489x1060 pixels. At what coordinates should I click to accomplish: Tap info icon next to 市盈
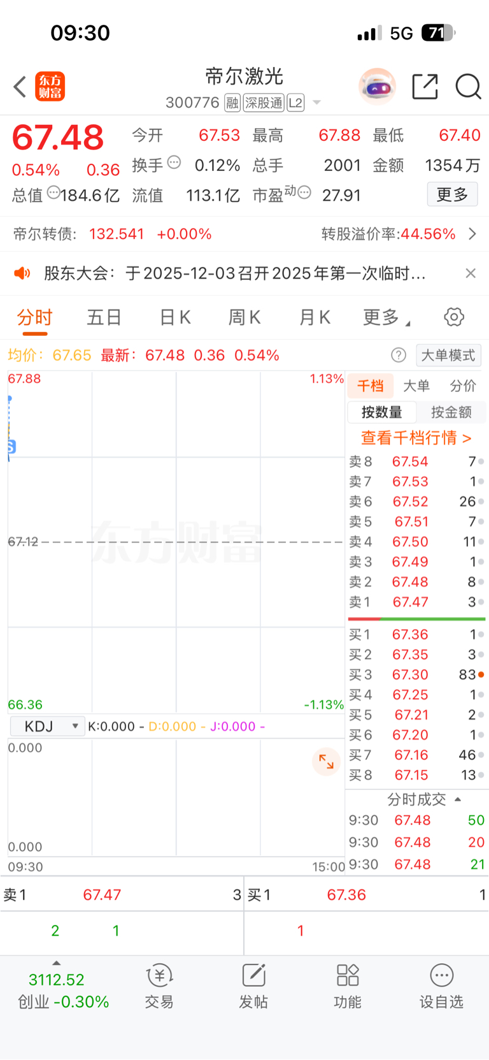(304, 192)
